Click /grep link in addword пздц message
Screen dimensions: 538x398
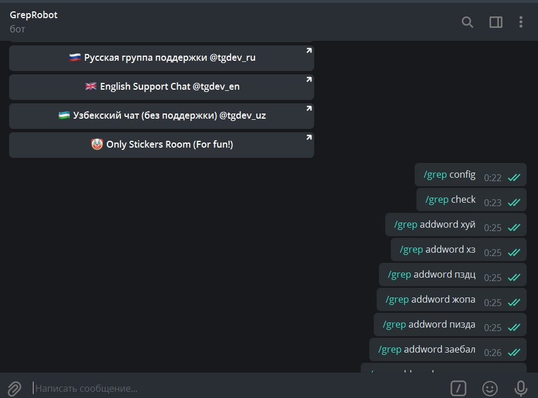tap(399, 275)
